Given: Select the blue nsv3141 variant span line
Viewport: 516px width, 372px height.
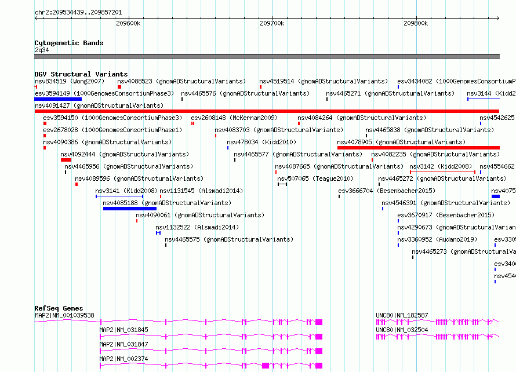Looking at the screenshot, I should click(119, 196).
